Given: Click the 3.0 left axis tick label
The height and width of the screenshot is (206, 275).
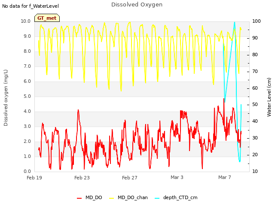Looking at the screenshot, I should coord(27,126).
